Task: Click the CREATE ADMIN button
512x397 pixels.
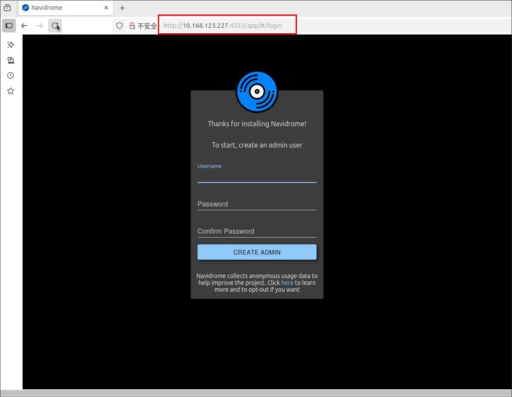Action: (257, 252)
